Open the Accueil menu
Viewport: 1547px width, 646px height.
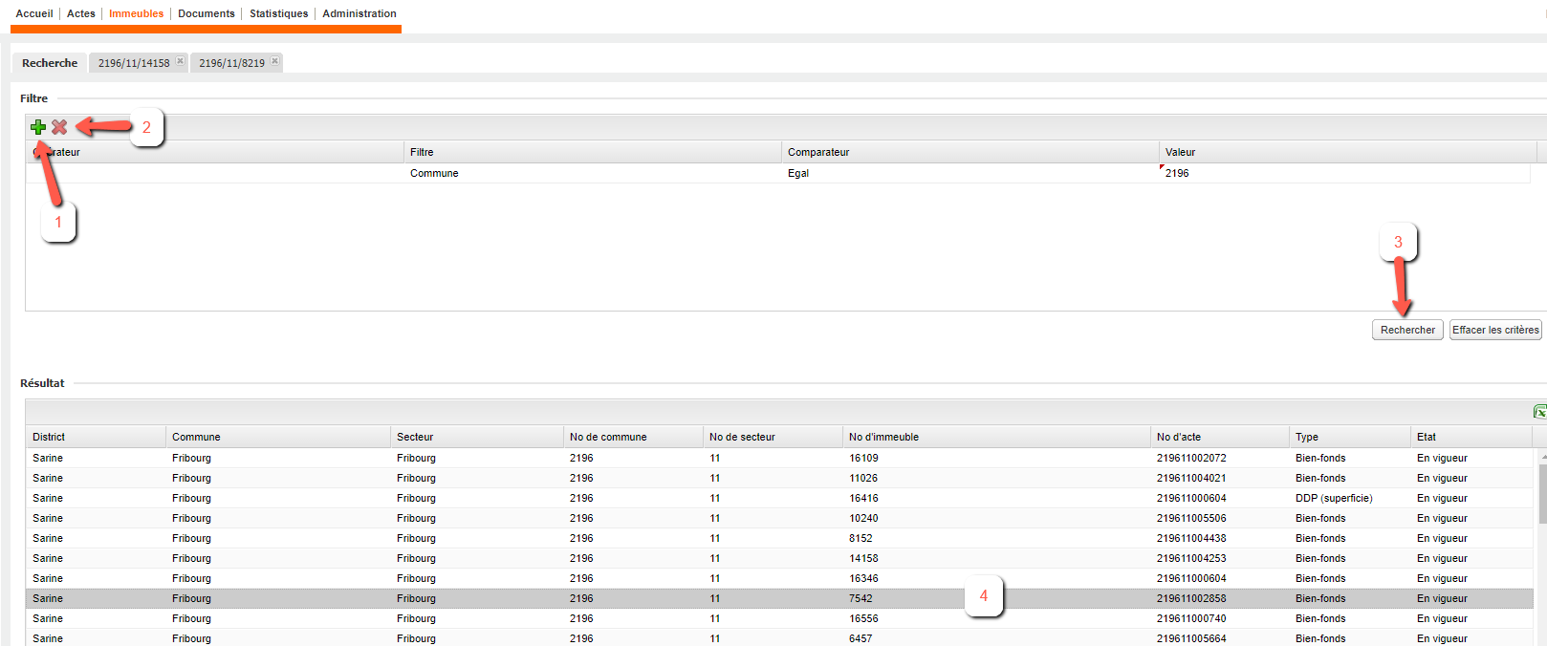pyautogui.click(x=34, y=13)
